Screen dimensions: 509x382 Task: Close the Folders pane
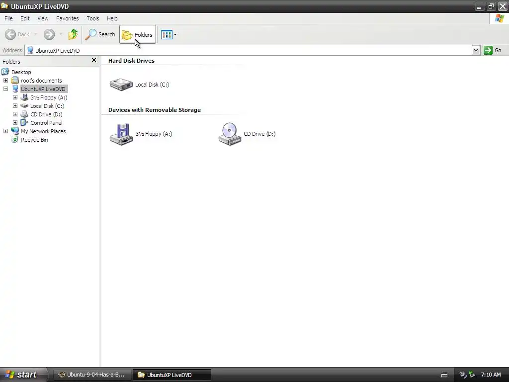(x=94, y=60)
